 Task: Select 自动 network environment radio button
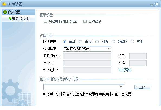coord(65,42)
